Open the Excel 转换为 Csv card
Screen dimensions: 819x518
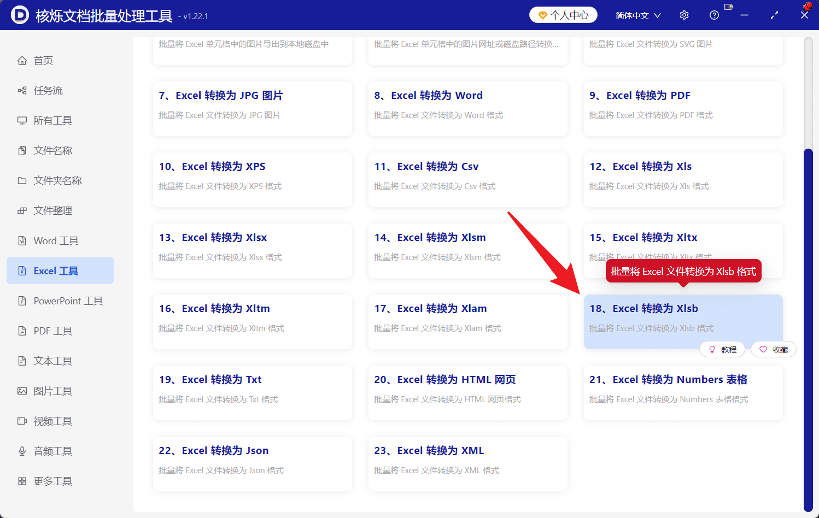468,180
